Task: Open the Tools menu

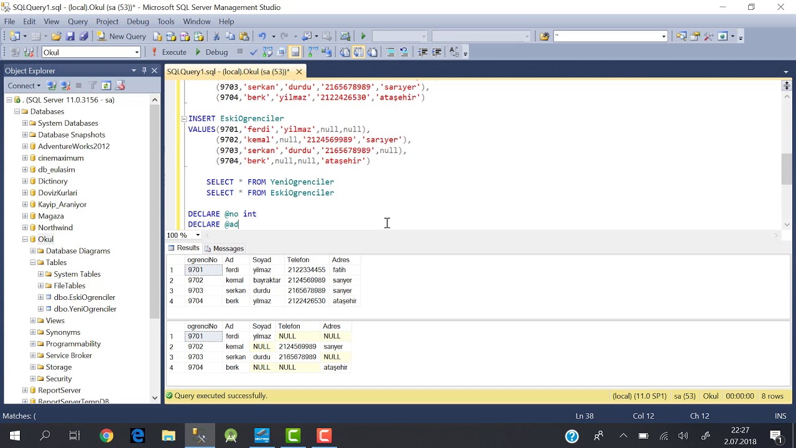Action: [165, 21]
